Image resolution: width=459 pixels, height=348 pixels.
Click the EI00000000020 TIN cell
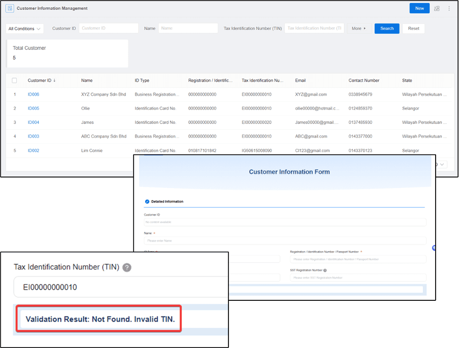tap(256, 122)
